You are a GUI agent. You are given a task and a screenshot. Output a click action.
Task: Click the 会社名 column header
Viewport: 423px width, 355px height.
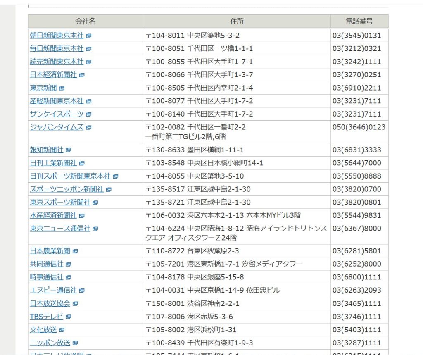click(x=86, y=21)
